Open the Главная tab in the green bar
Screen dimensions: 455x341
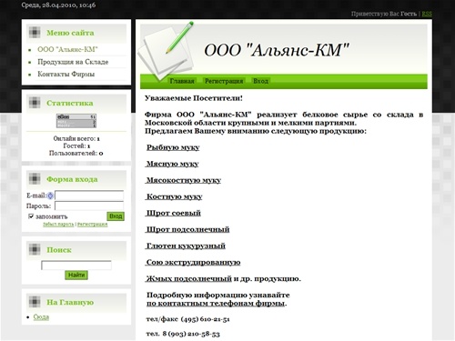click(x=182, y=81)
